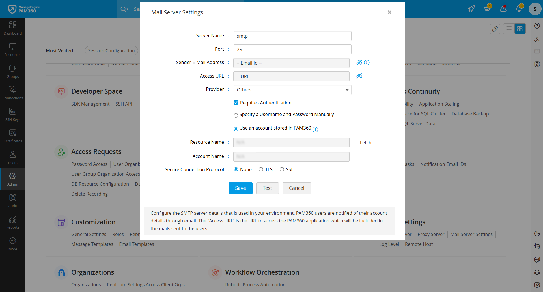Open the Provider dropdown showing Others

click(x=292, y=90)
